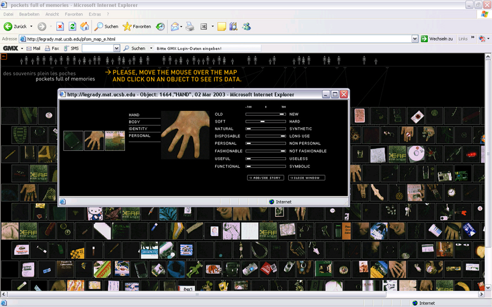
Task: Click the GMX Mail button
Action: pyautogui.click(x=34, y=49)
